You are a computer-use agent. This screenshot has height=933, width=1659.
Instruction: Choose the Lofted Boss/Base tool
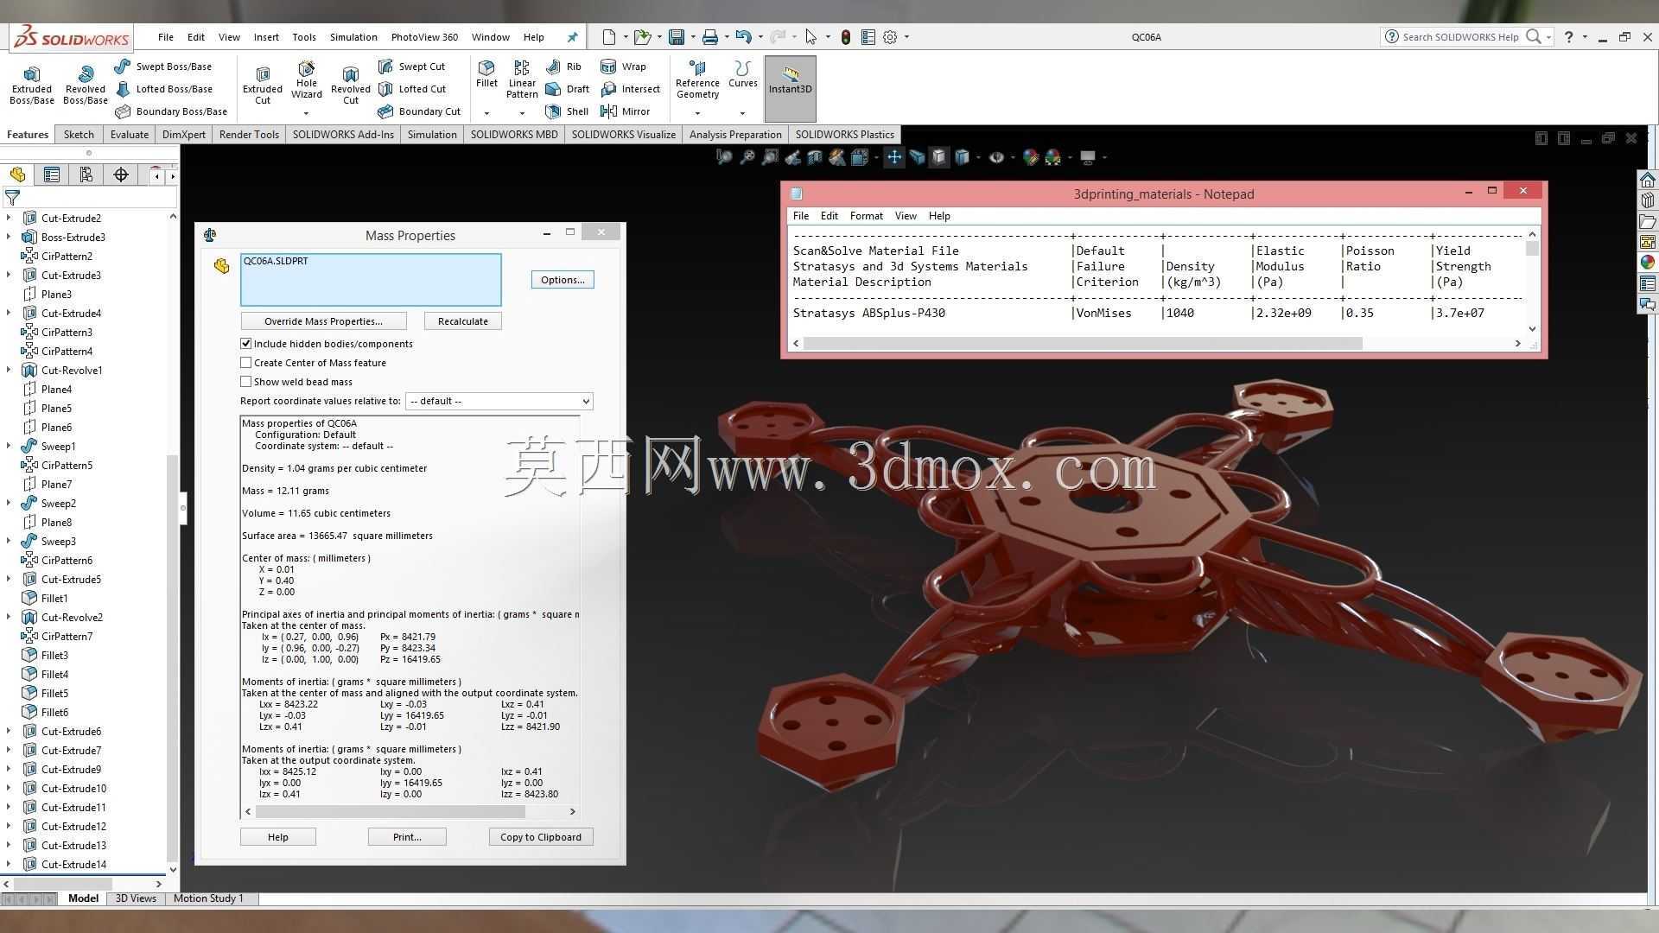pos(163,89)
